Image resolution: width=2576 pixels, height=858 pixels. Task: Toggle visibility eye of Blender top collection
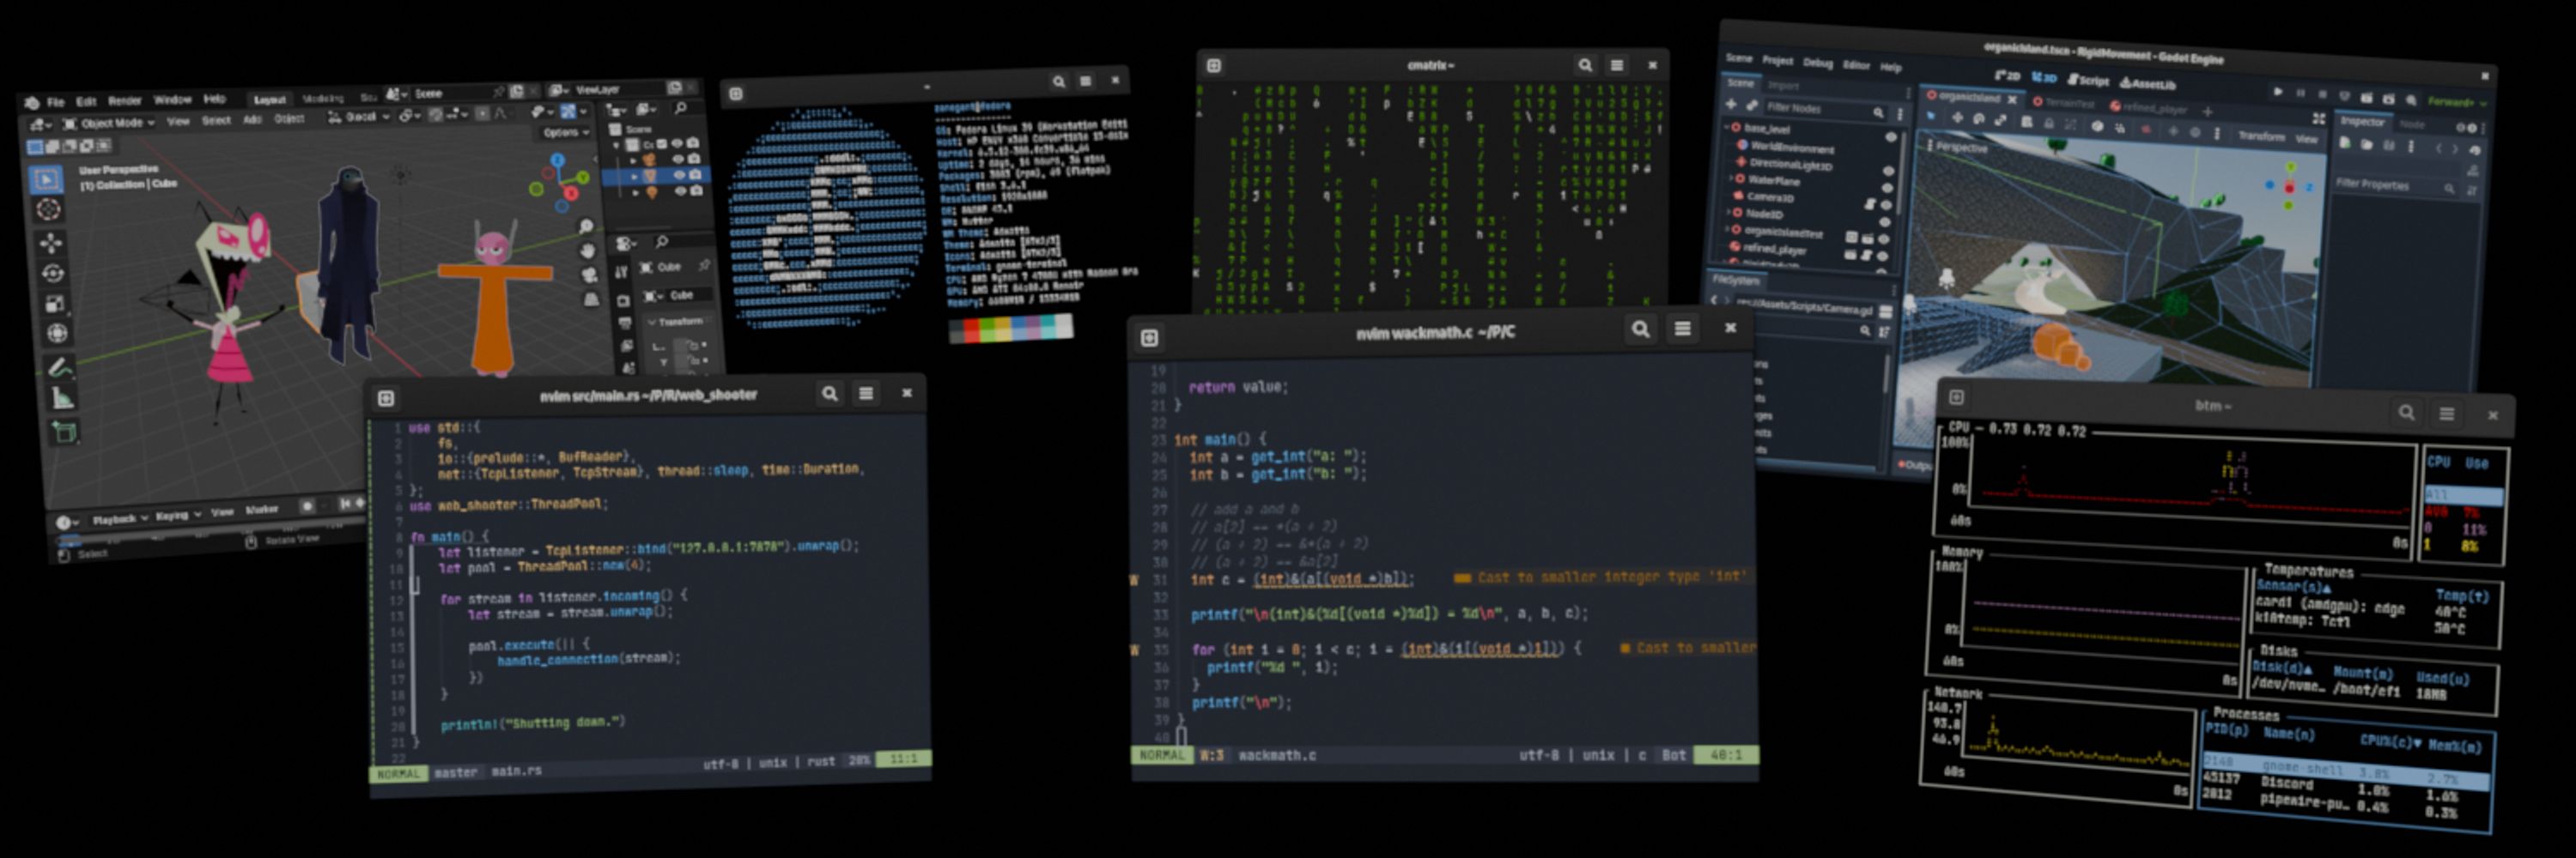pos(677,144)
